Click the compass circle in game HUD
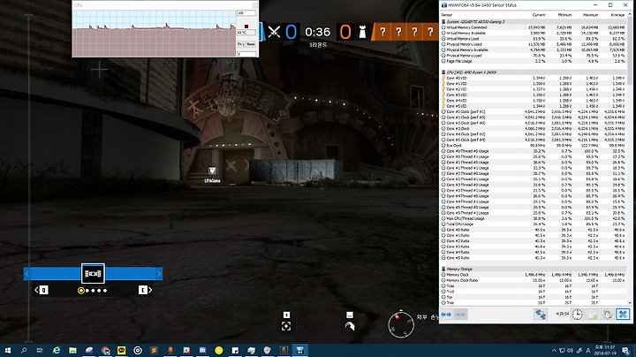This screenshot has height=357, width=636. (x=401, y=324)
